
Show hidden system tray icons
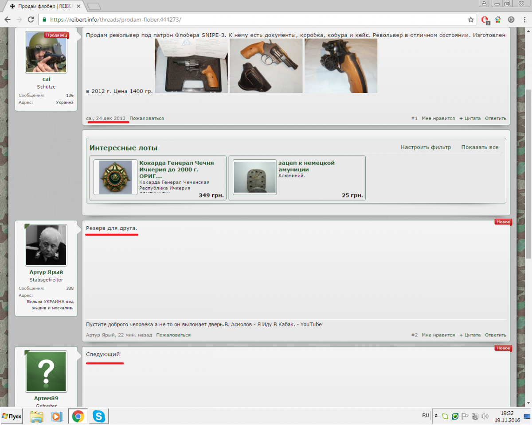pyautogui.click(x=436, y=416)
